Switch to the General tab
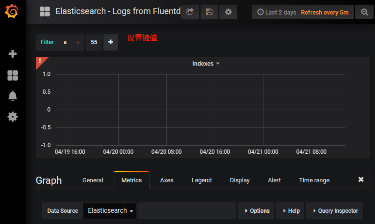The image size is (375, 224). [x=92, y=180]
